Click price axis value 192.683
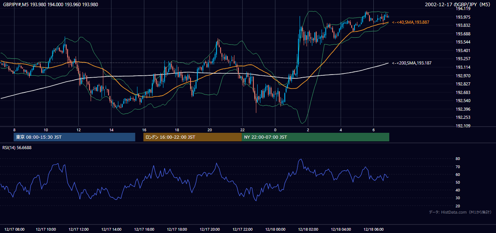Screen dimensions: 496x233 click(463, 92)
